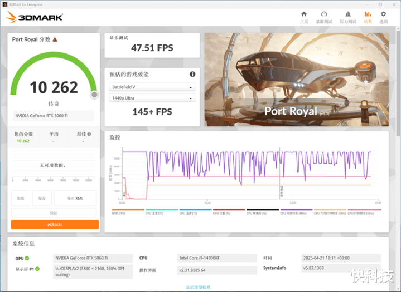Click NVIDIA GeForce RTX 5060 Ti field under score
The height and width of the screenshot is (292, 401).
point(54,116)
